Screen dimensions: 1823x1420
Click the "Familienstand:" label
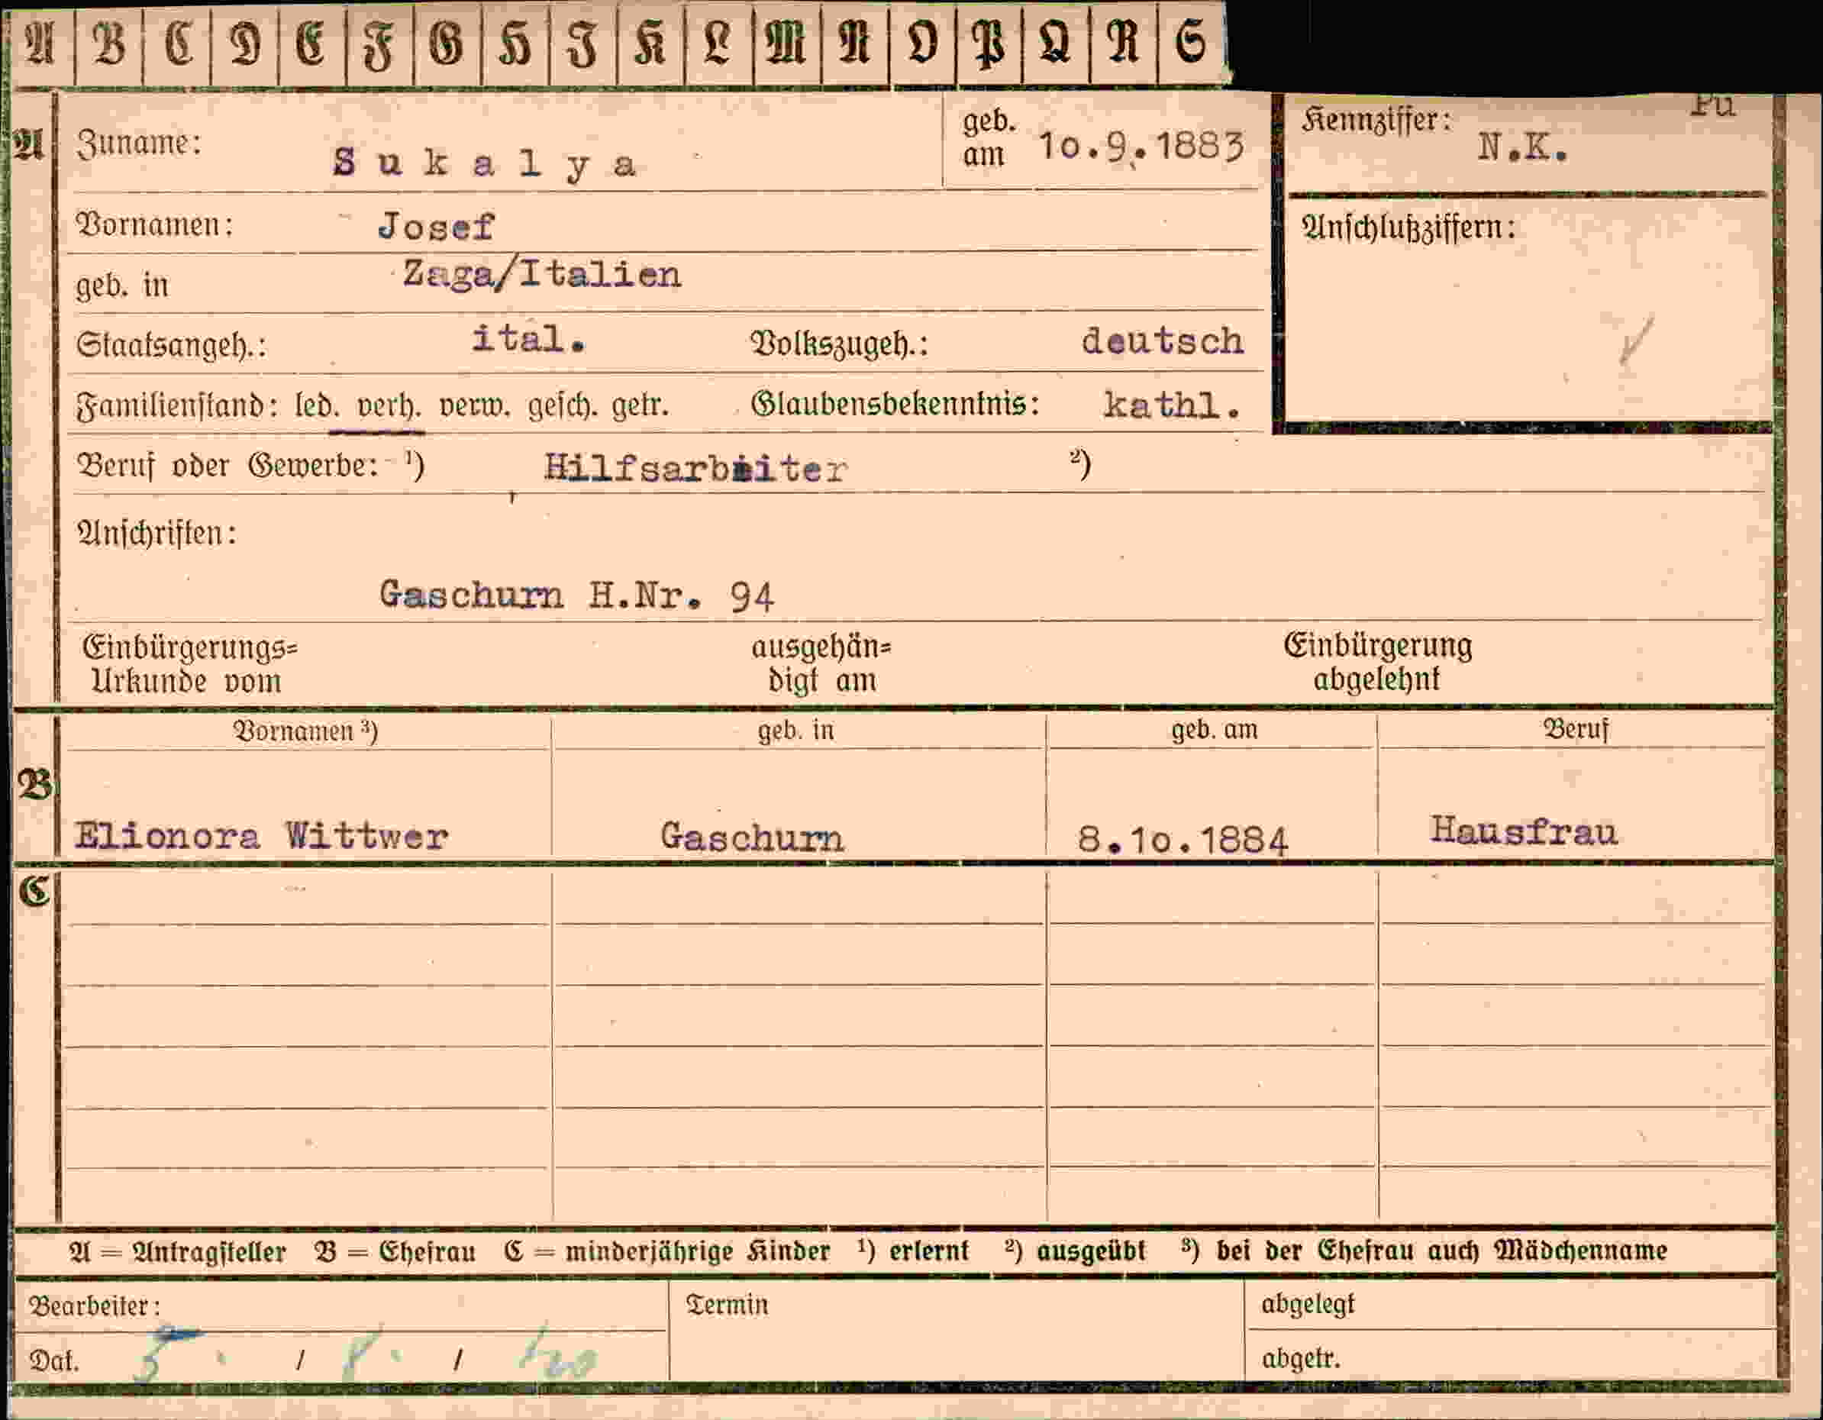click(x=177, y=407)
